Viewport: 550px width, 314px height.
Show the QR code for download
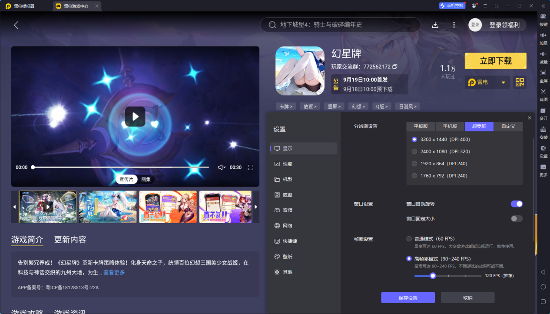[520, 82]
